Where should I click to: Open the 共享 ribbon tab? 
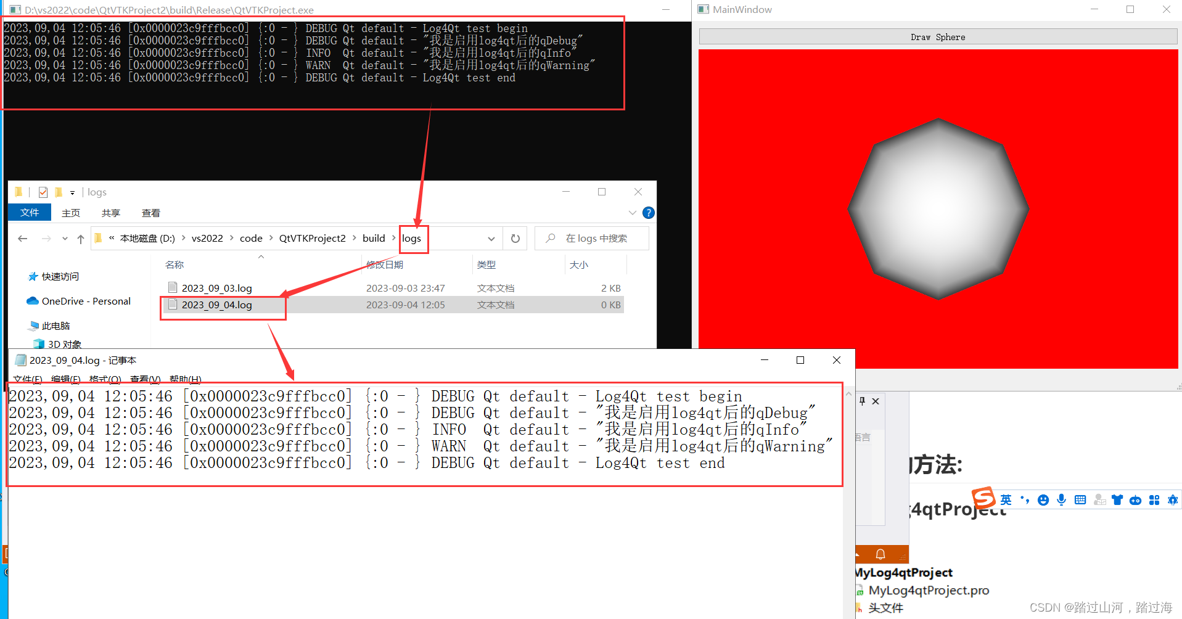click(111, 213)
